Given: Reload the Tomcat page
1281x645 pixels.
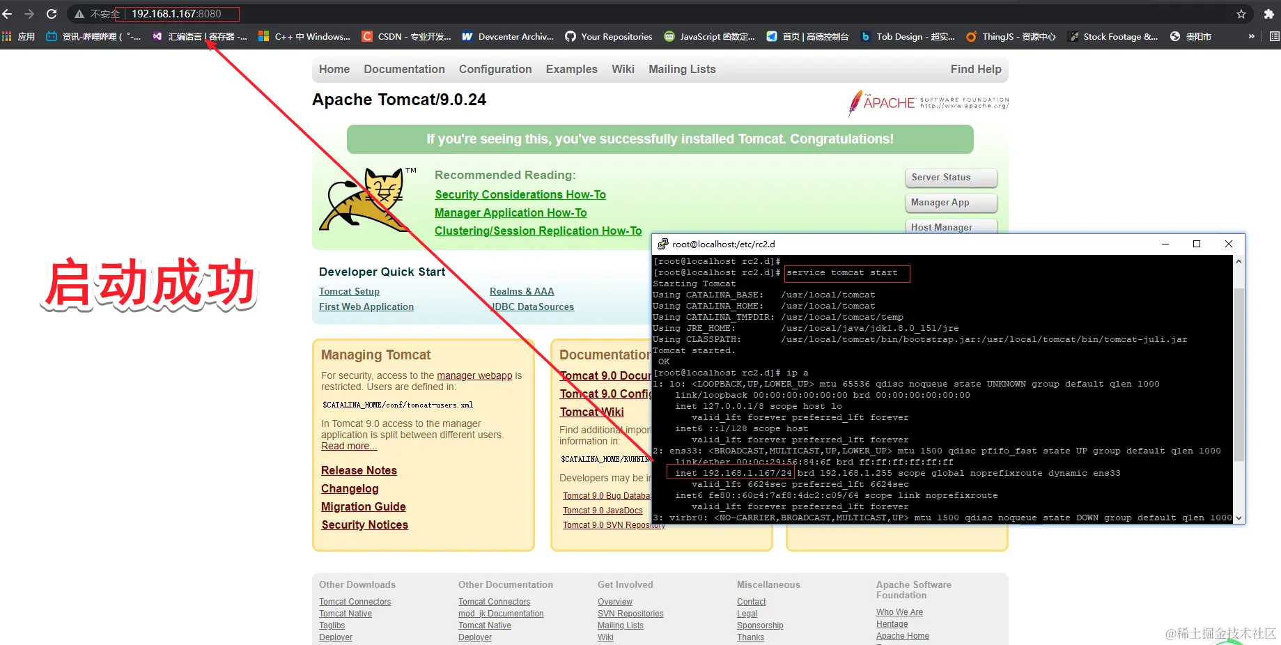Looking at the screenshot, I should (52, 14).
